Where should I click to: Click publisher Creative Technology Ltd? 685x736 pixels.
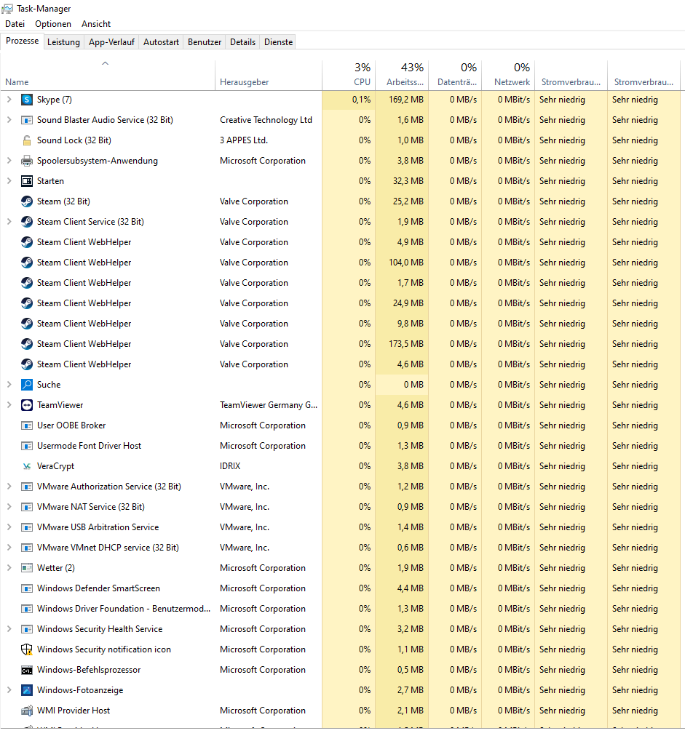click(266, 120)
